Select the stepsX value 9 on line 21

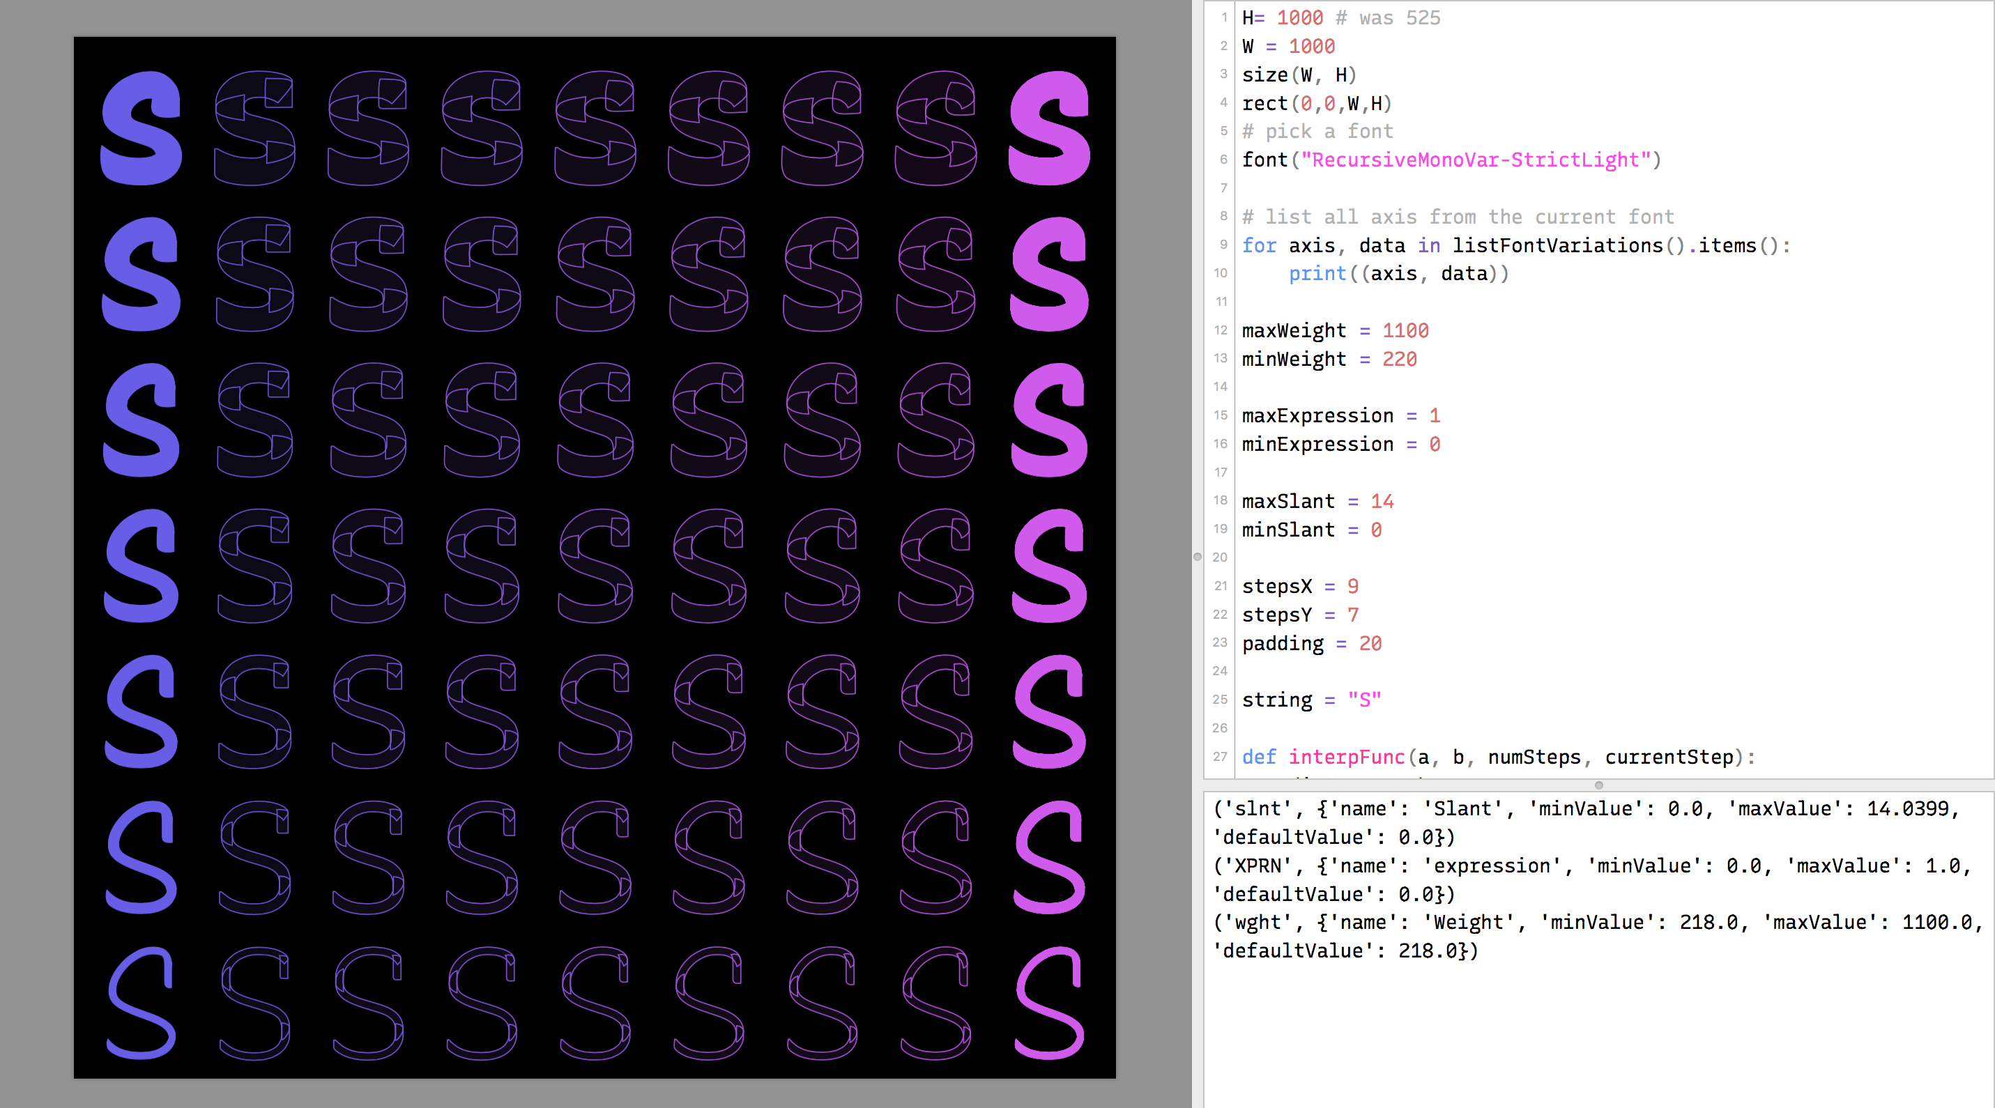click(1352, 586)
